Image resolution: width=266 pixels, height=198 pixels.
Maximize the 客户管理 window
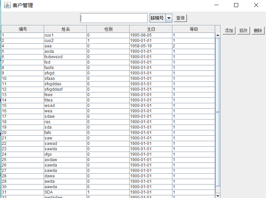236,5
